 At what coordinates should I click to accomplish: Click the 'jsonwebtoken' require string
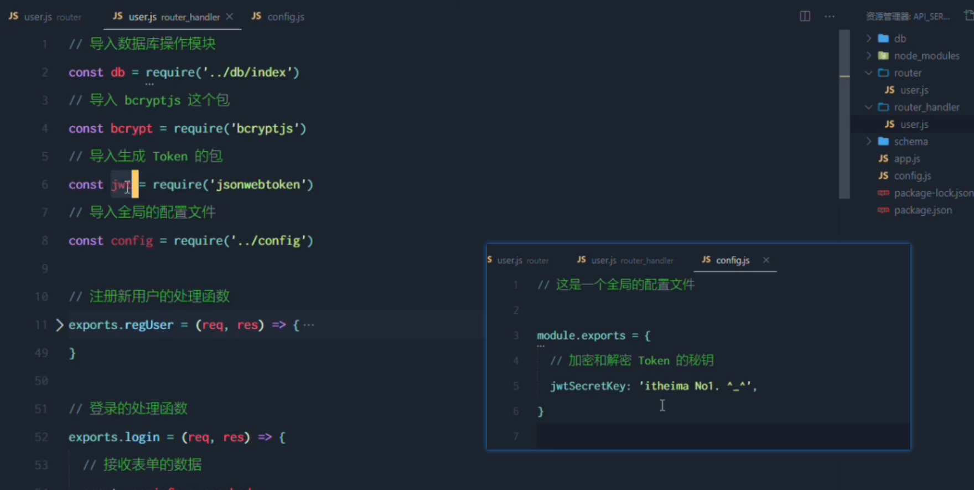click(257, 184)
